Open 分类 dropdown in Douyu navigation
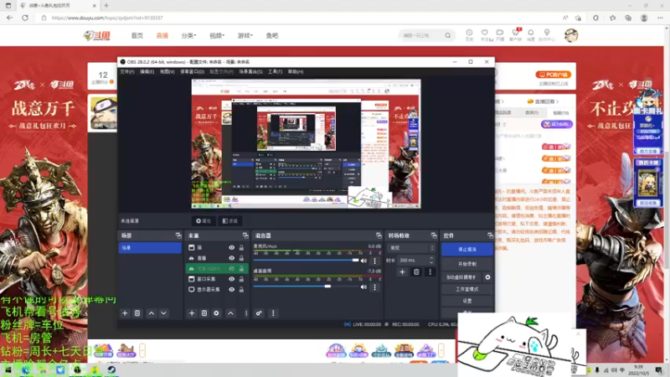 click(x=188, y=35)
